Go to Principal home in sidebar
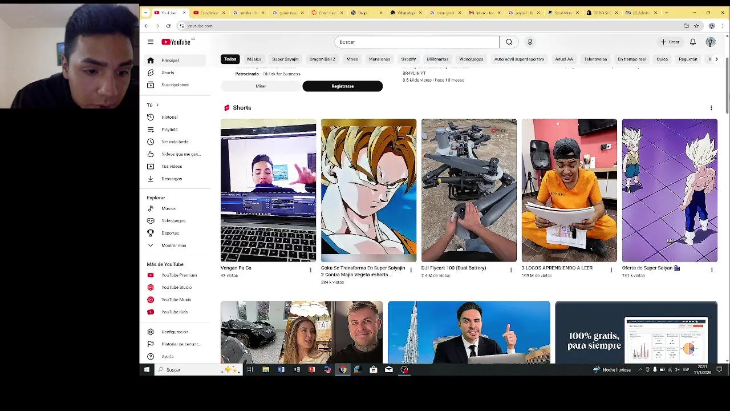730x411 pixels. pyautogui.click(x=174, y=61)
